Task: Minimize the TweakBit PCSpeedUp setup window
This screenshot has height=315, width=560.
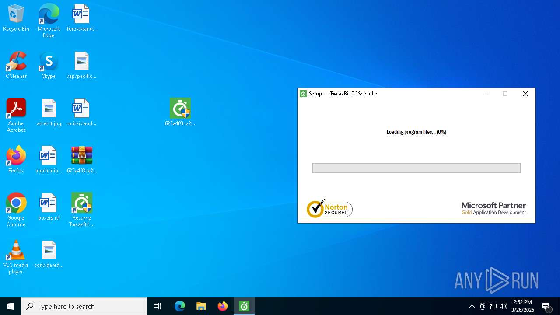Action: [486, 94]
